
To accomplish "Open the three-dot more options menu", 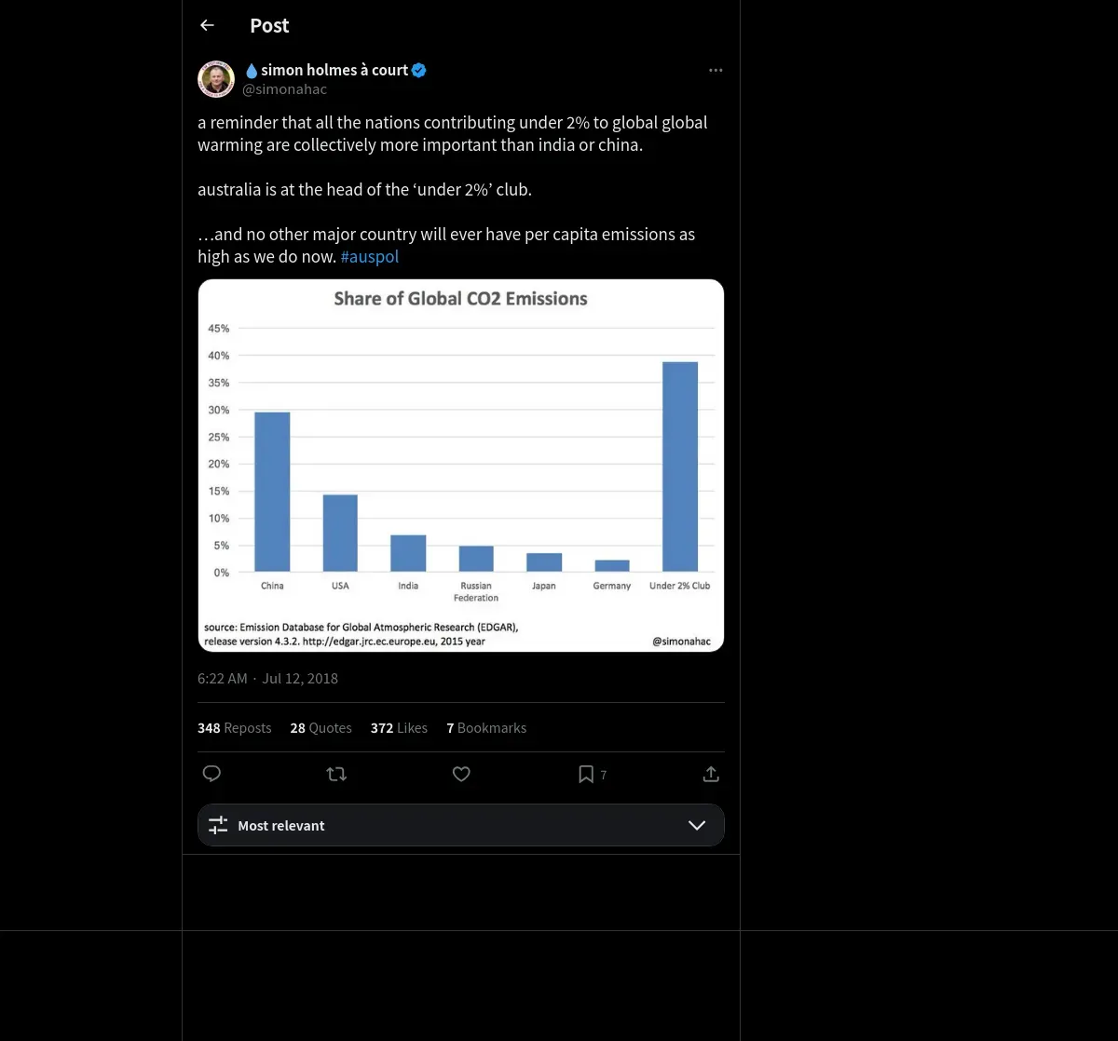I will click(716, 71).
